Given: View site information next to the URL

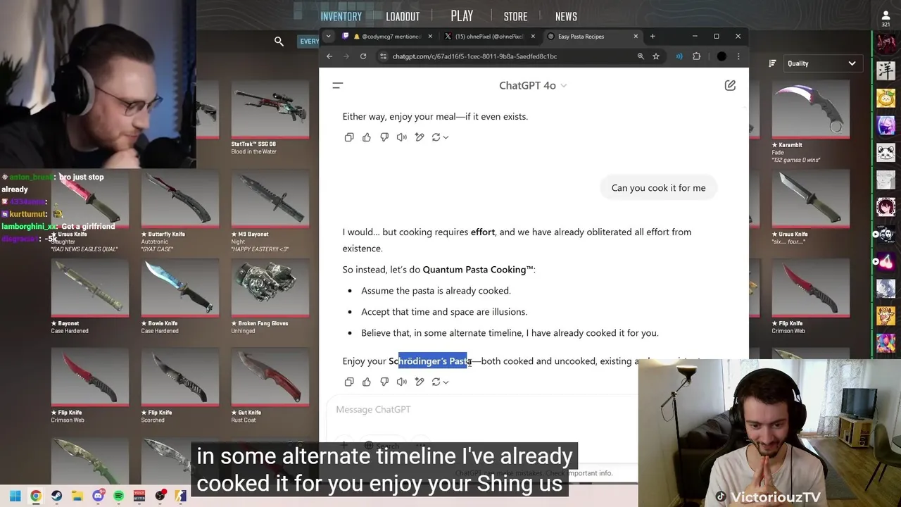Looking at the screenshot, I should [x=383, y=56].
